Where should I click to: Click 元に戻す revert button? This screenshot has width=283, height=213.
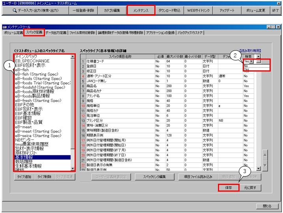click(x=250, y=188)
